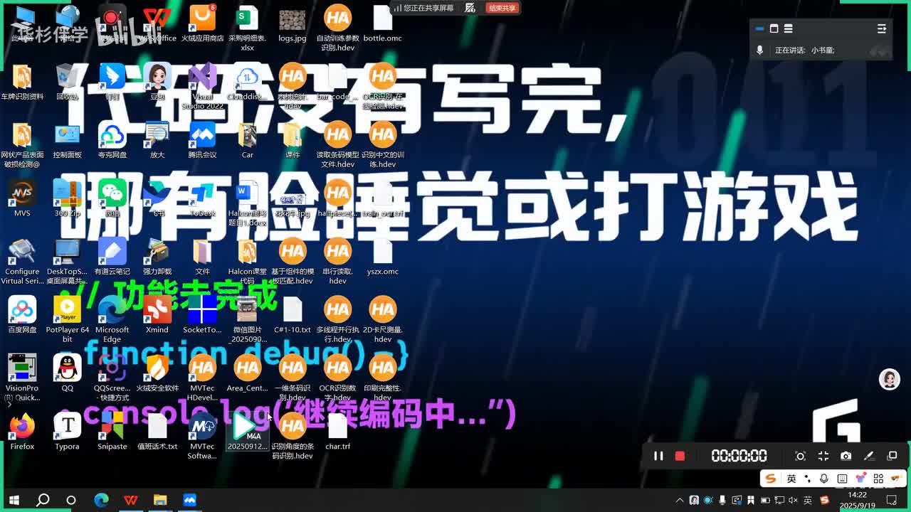This screenshot has height=512, width=911.
Task: Take a screenshot with recorder camera icon
Action: (846, 456)
